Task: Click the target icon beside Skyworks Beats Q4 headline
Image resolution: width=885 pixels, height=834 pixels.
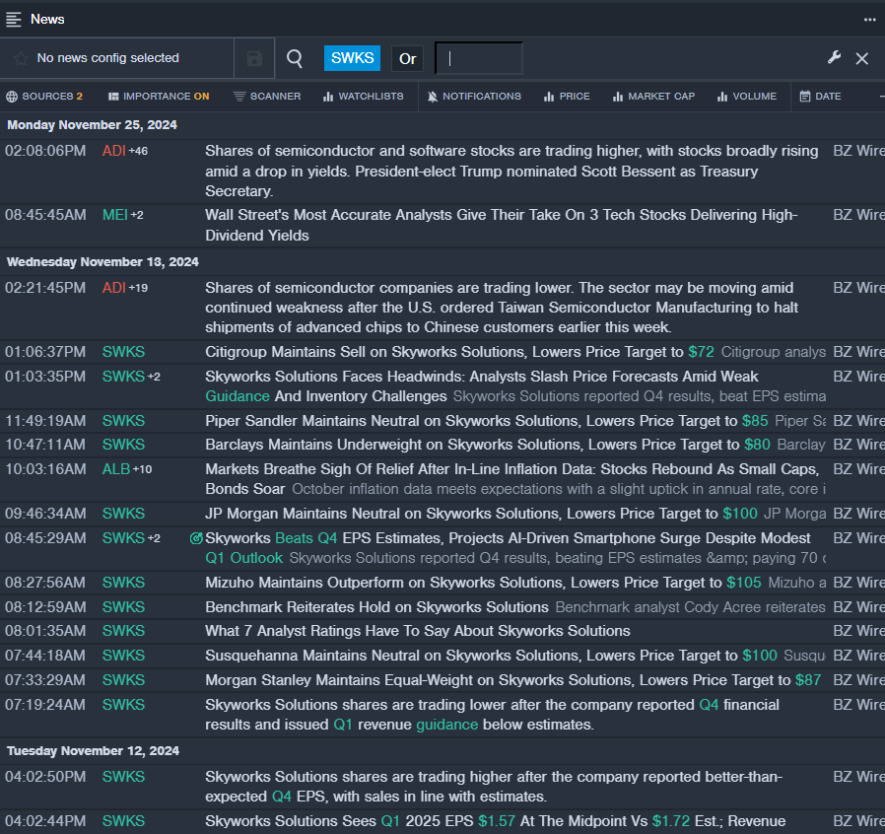Action: [x=196, y=538]
